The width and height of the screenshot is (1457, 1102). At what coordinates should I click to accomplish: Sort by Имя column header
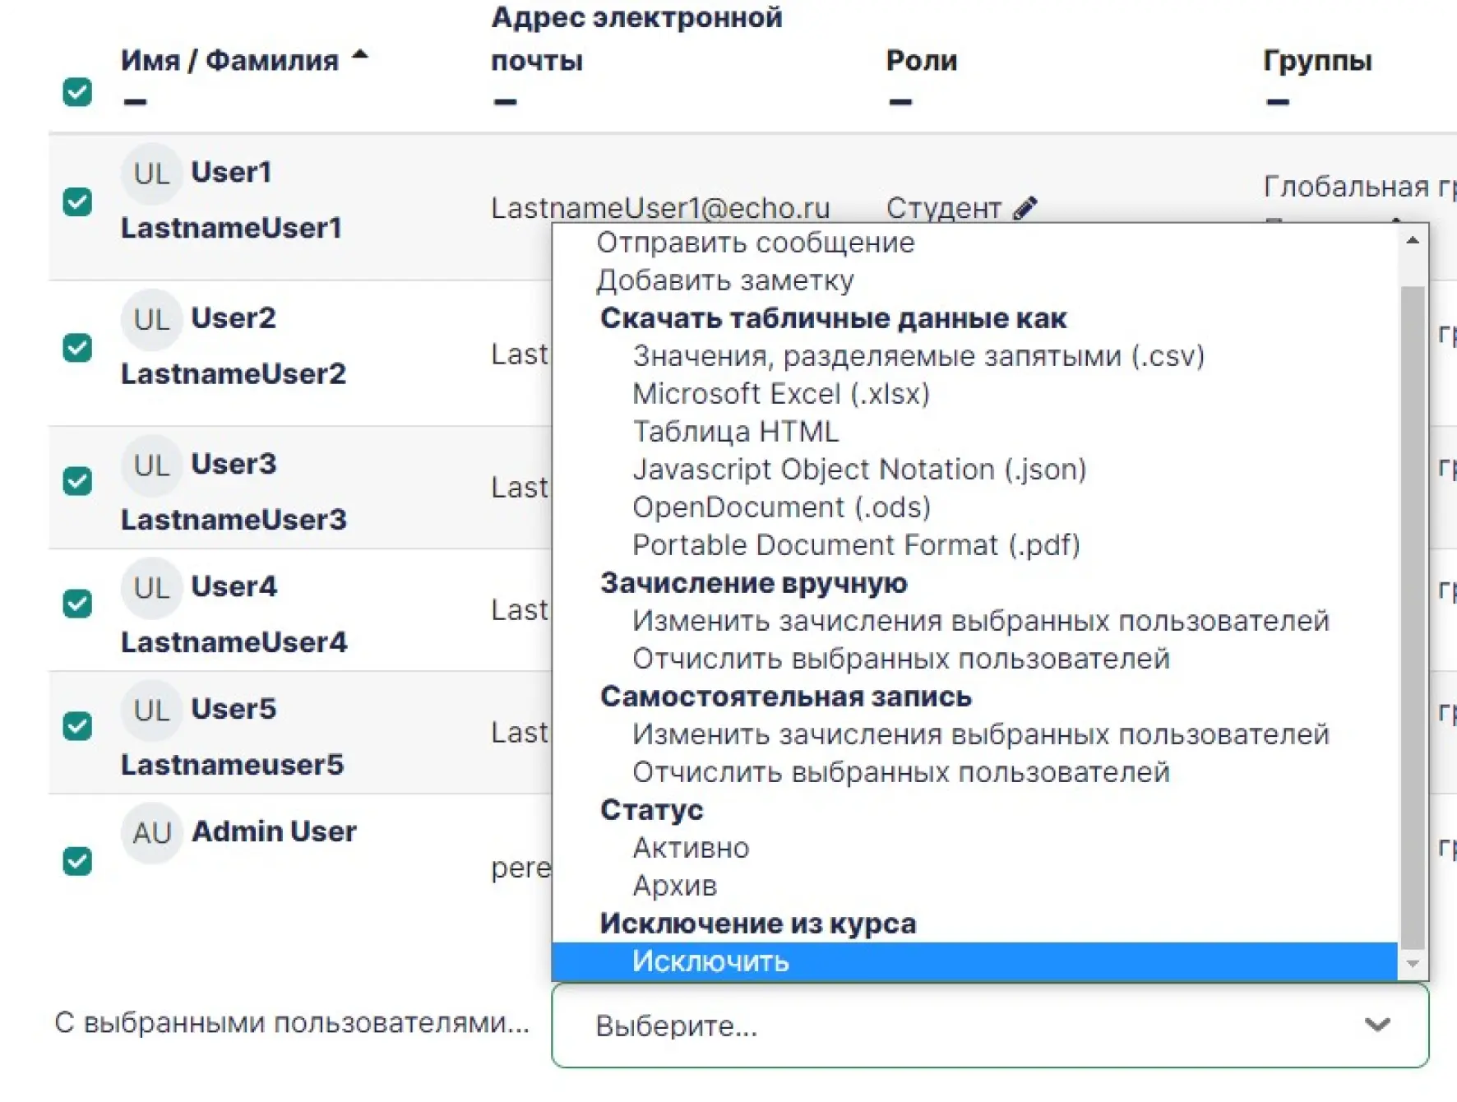[x=150, y=60]
